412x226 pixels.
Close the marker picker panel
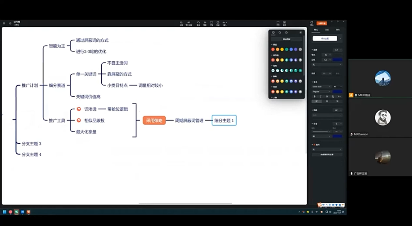301,33
